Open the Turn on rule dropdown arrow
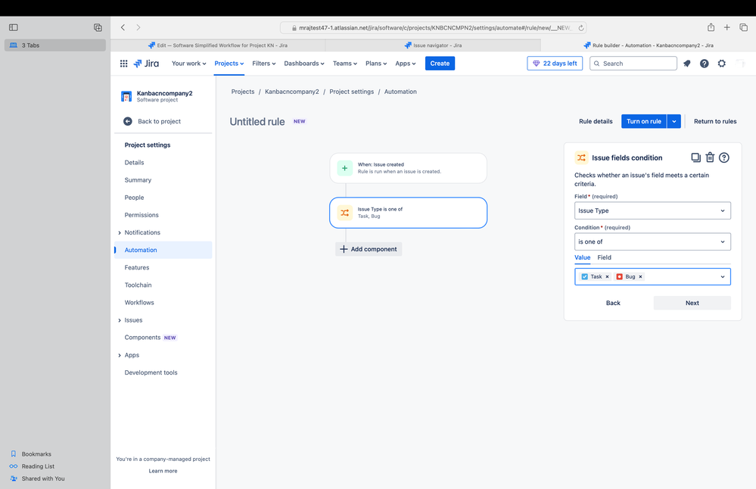 point(674,122)
